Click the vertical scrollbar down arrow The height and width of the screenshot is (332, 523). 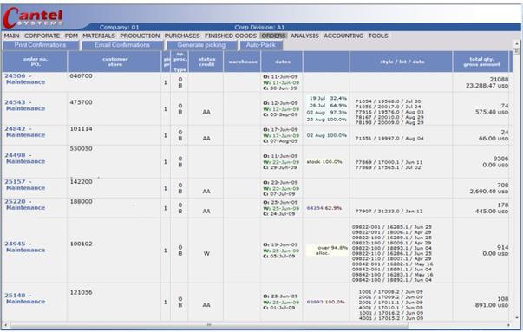click(517, 317)
